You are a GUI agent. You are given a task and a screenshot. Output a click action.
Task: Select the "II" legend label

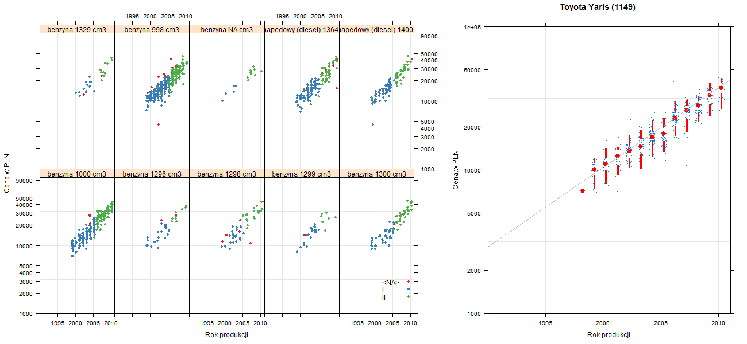pos(384,297)
